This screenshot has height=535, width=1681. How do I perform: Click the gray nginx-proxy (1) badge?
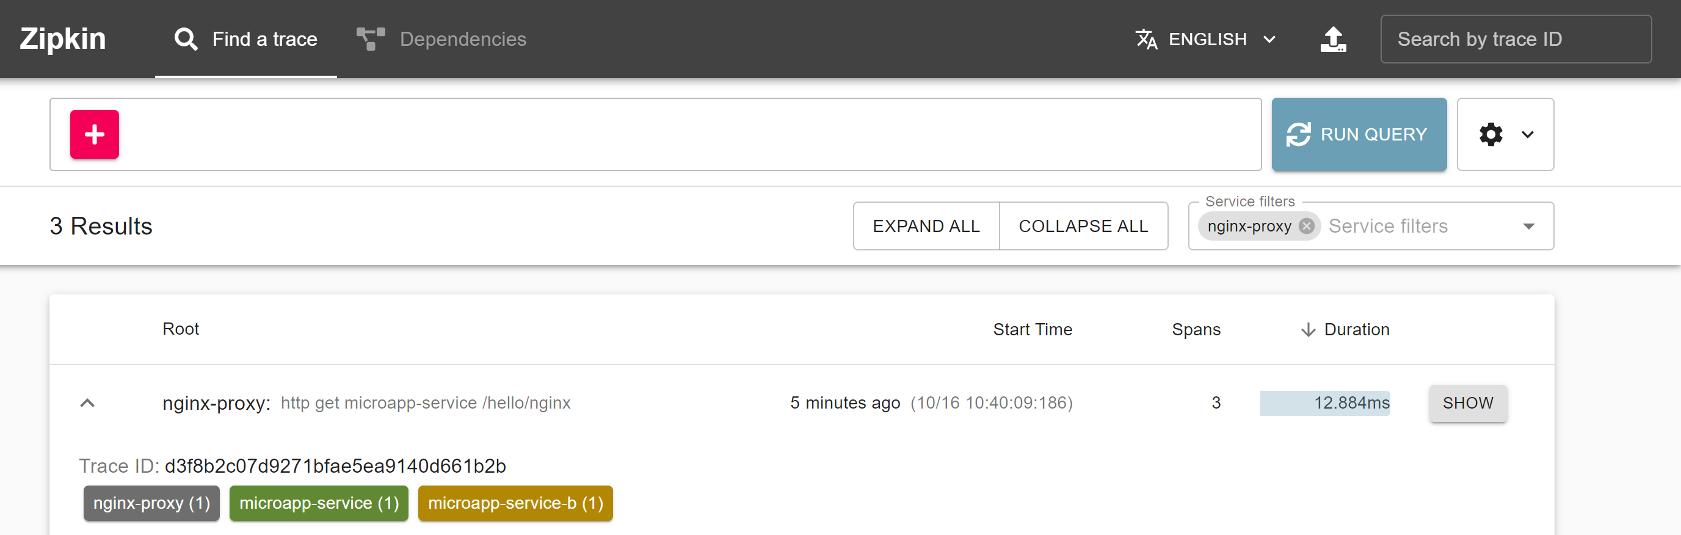(x=151, y=503)
